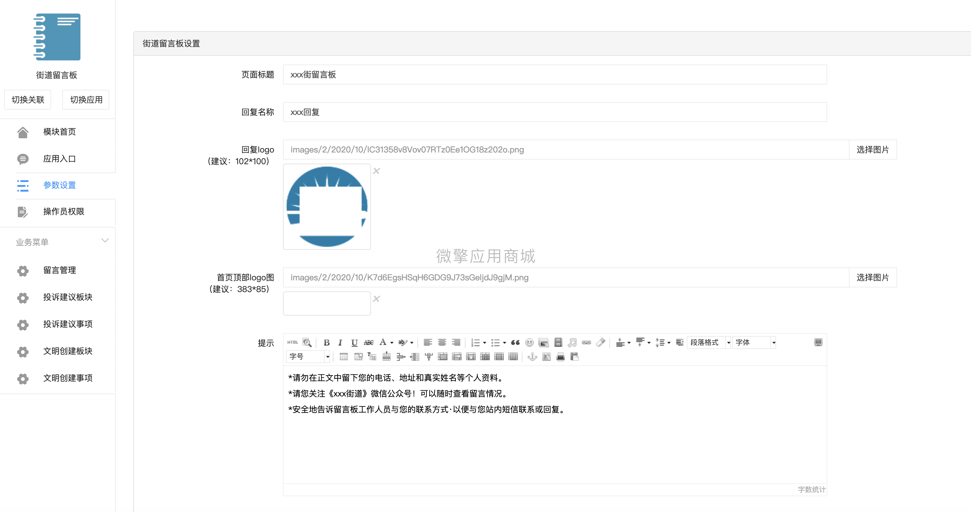Click the 页面标题 input field
The image size is (971, 512).
coord(555,74)
